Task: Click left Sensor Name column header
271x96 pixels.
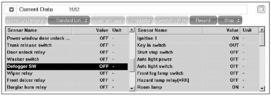Action: point(39,30)
